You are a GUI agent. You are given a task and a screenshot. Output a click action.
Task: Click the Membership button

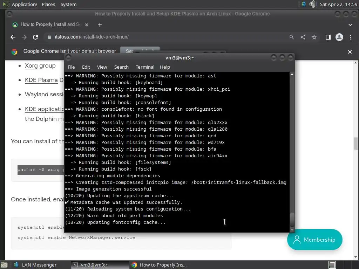314,240
